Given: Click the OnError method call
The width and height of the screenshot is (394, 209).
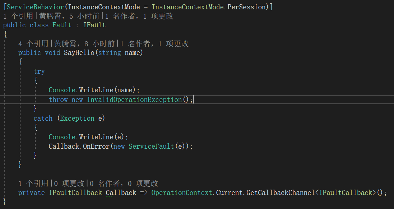Looking at the screenshot, I should (x=96, y=146).
